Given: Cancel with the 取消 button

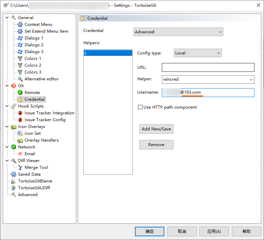Looking at the screenshot, I should [182, 231].
